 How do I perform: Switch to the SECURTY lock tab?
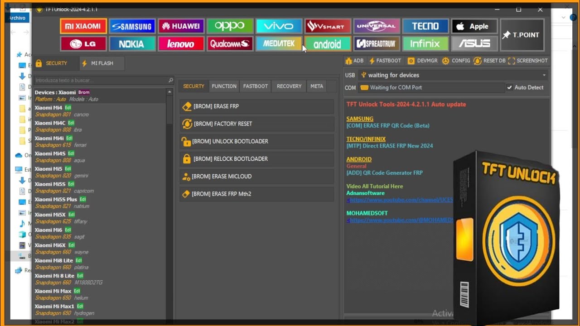pos(55,63)
